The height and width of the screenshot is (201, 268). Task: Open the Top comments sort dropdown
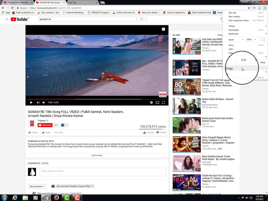point(37,186)
